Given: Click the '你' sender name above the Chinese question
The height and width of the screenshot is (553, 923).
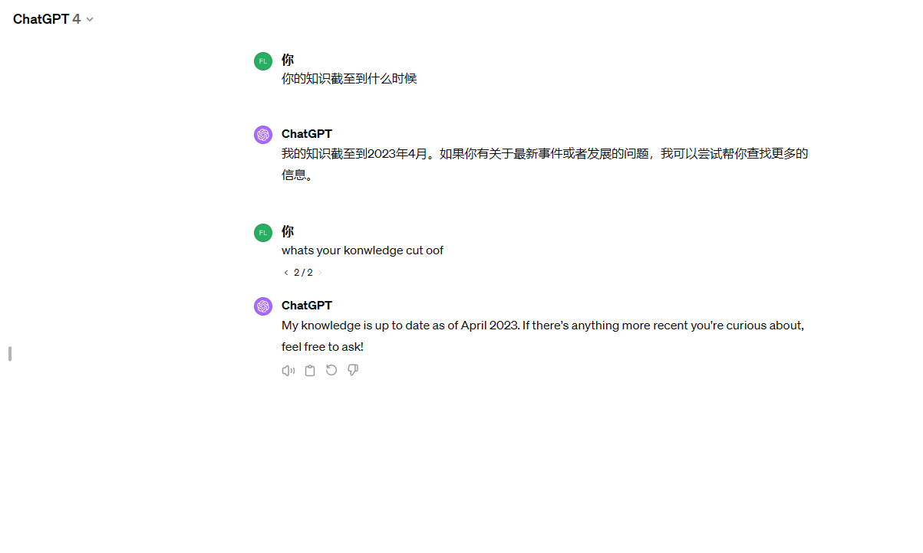Looking at the screenshot, I should (x=288, y=60).
